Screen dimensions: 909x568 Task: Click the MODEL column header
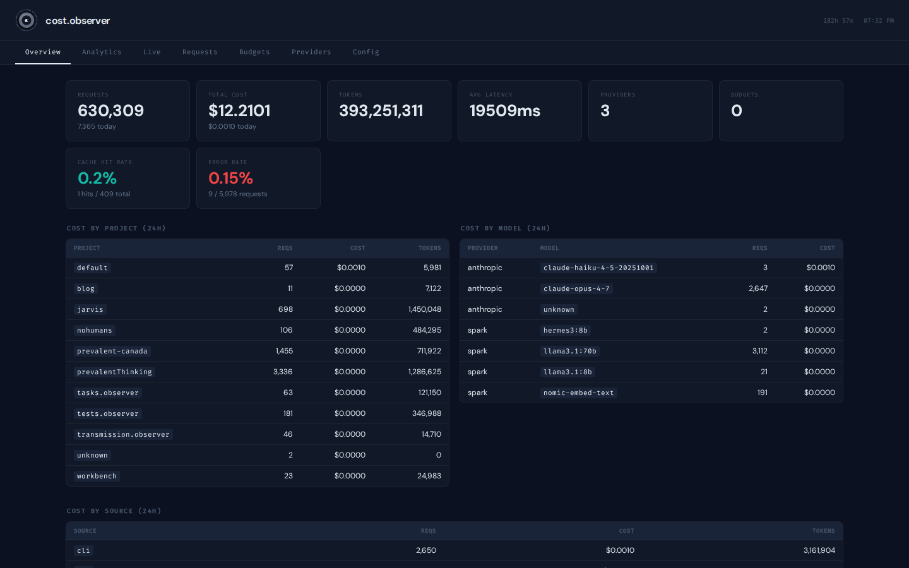pos(550,248)
